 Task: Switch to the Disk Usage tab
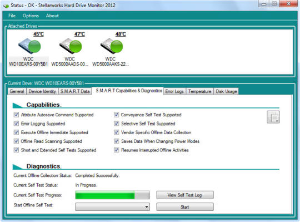pos(226,91)
